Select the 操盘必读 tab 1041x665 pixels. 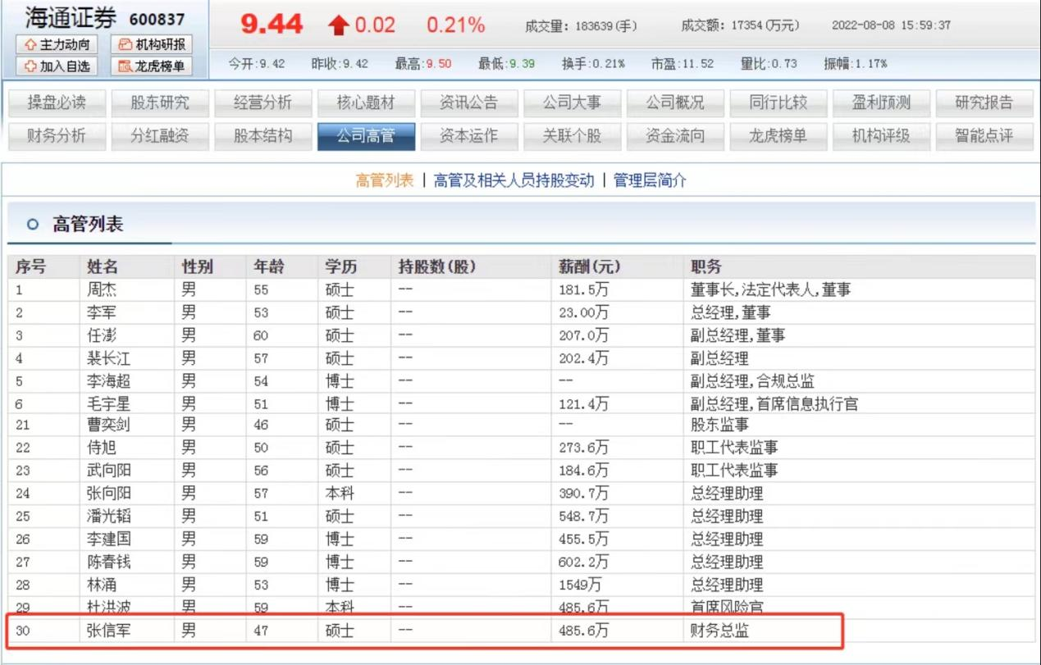57,102
